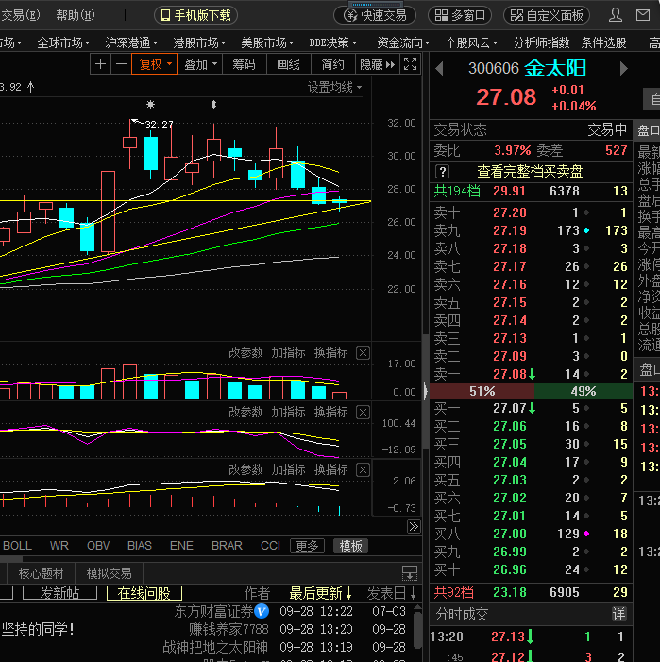
Task: Go to next stock with right arrow
Action: pos(624,68)
